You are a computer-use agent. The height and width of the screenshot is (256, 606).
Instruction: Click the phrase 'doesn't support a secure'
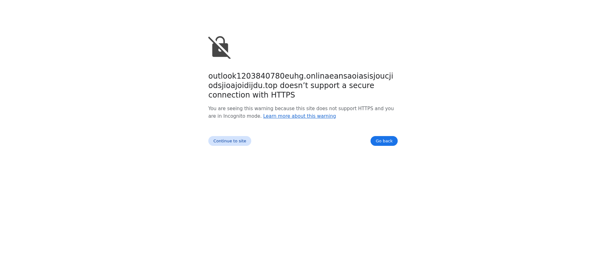coord(327,86)
